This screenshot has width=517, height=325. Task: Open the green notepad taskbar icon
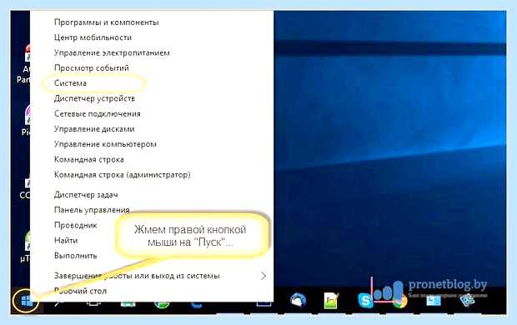[x=331, y=301]
